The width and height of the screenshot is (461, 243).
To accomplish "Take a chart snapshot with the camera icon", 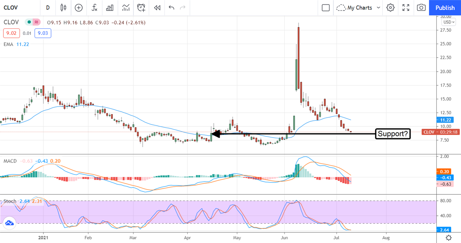I will tap(421, 8).
